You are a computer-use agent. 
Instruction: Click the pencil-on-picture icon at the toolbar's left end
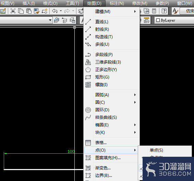[x=3, y=11]
